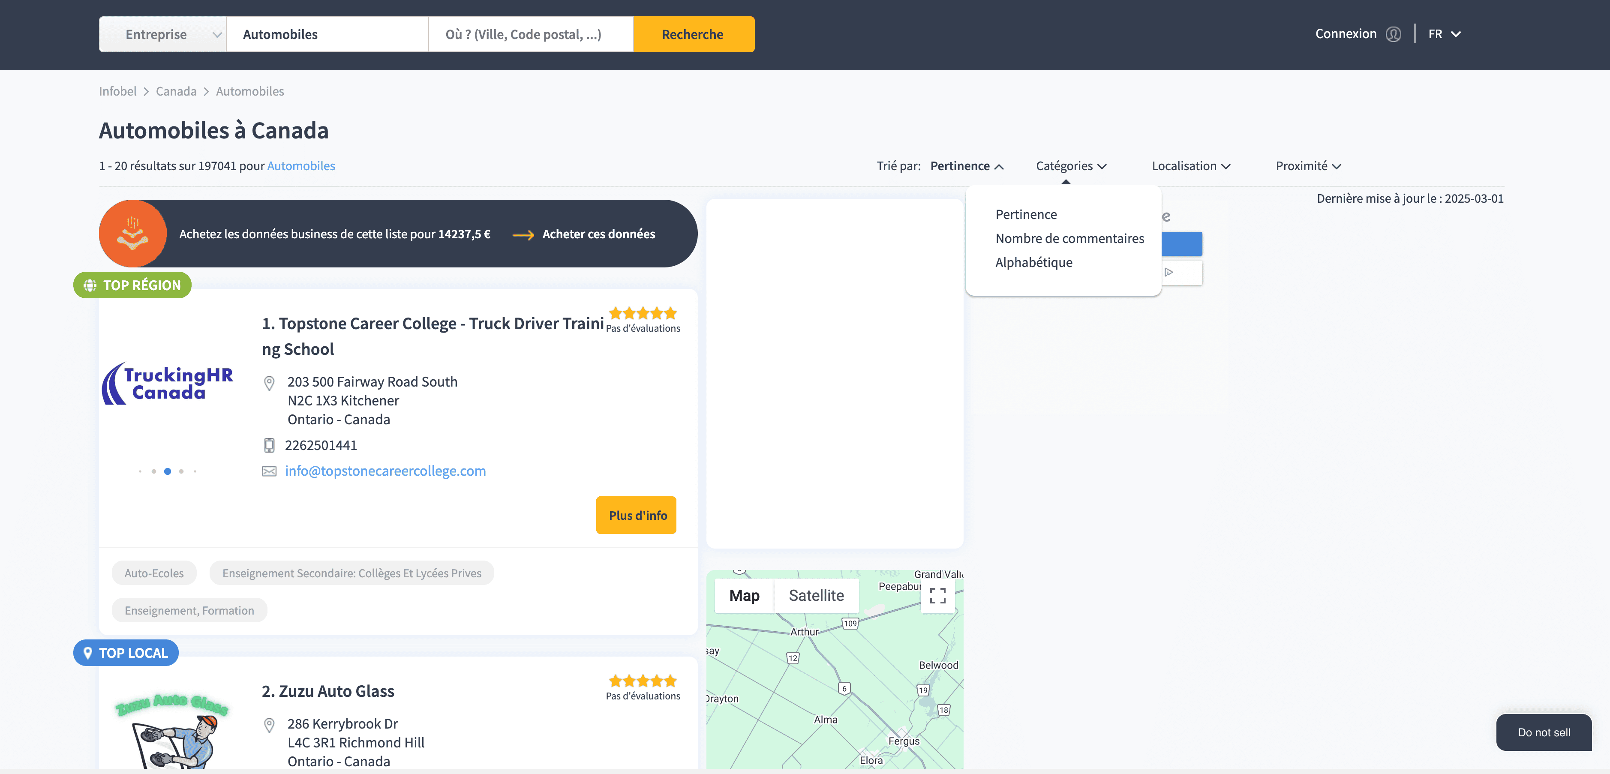Image resolution: width=1610 pixels, height=774 pixels.
Task: Select Nombre de commentaires sort option
Action: (x=1069, y=239)
